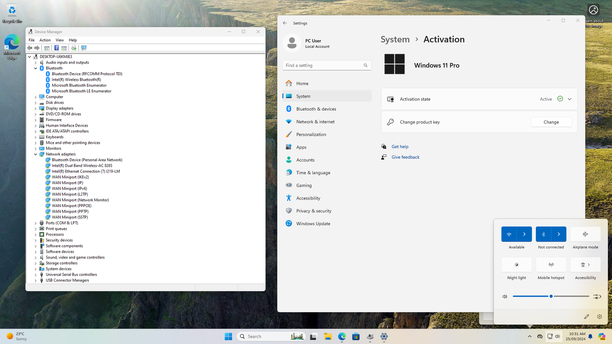Click the pencil edit quick settings icon
Viewport: 612px width, 344px height.
(x=587, y=316)
